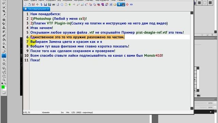Click the third style thumbnail in Photoshop panel
Viewport: 218px width, 123px height.
pos(210,3)
